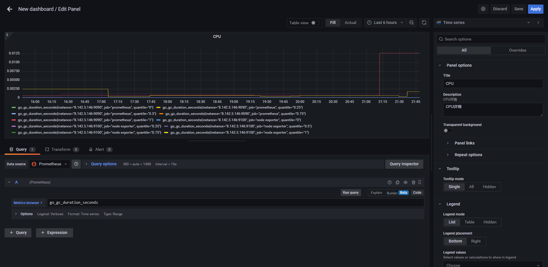Open Last 6 hours time picker
Viewport: 548px width, 267px height.
click(385, 23)
